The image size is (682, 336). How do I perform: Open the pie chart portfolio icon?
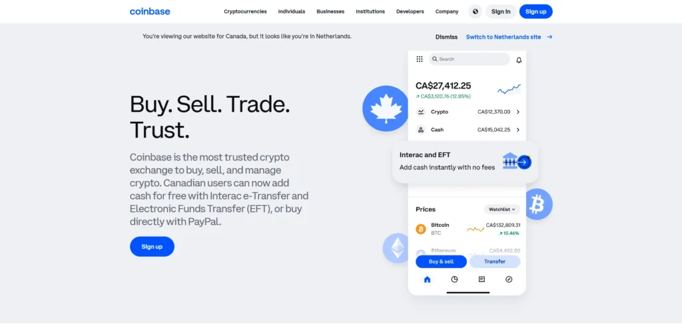[454, 279]
